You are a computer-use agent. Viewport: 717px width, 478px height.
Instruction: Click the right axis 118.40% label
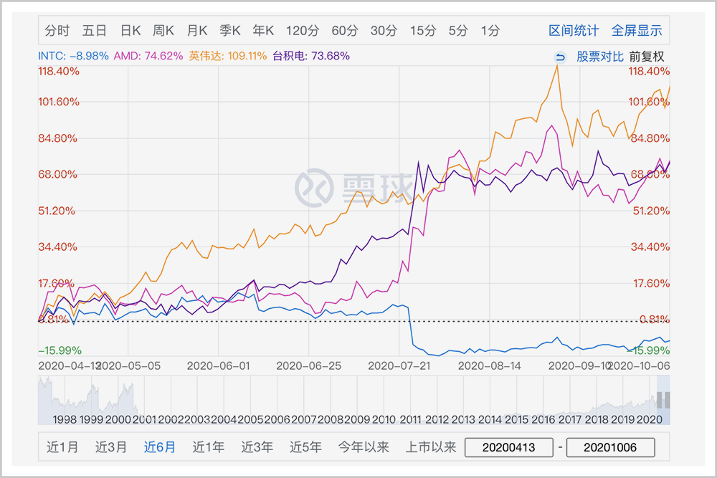649,71
